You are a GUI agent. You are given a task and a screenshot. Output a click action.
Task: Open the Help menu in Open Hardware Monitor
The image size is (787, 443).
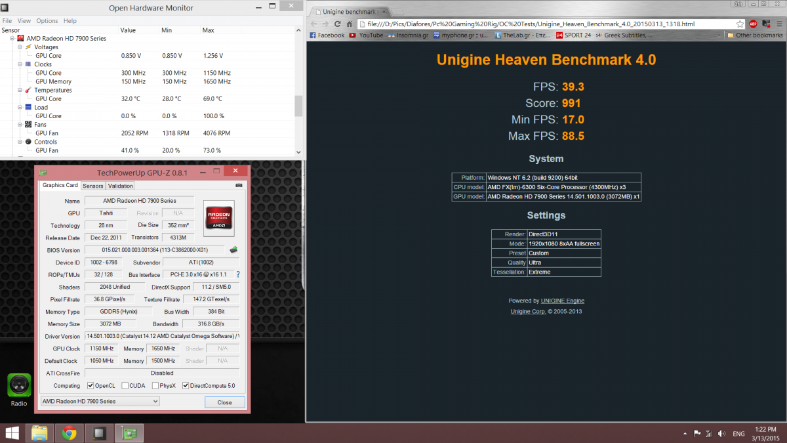(71, 21)
